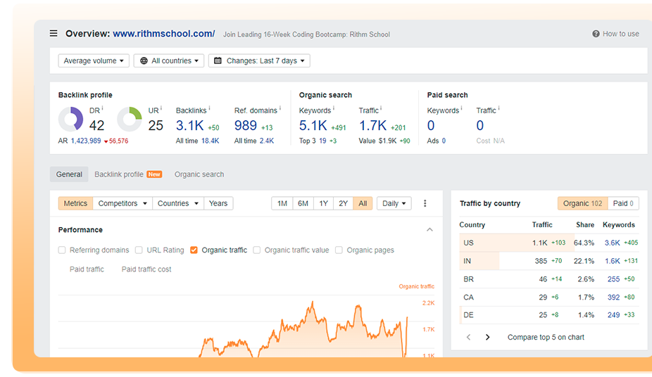Collapse the Performance section chevron
Viewport: 652px width, 377px height.
[x=430, y=229]
